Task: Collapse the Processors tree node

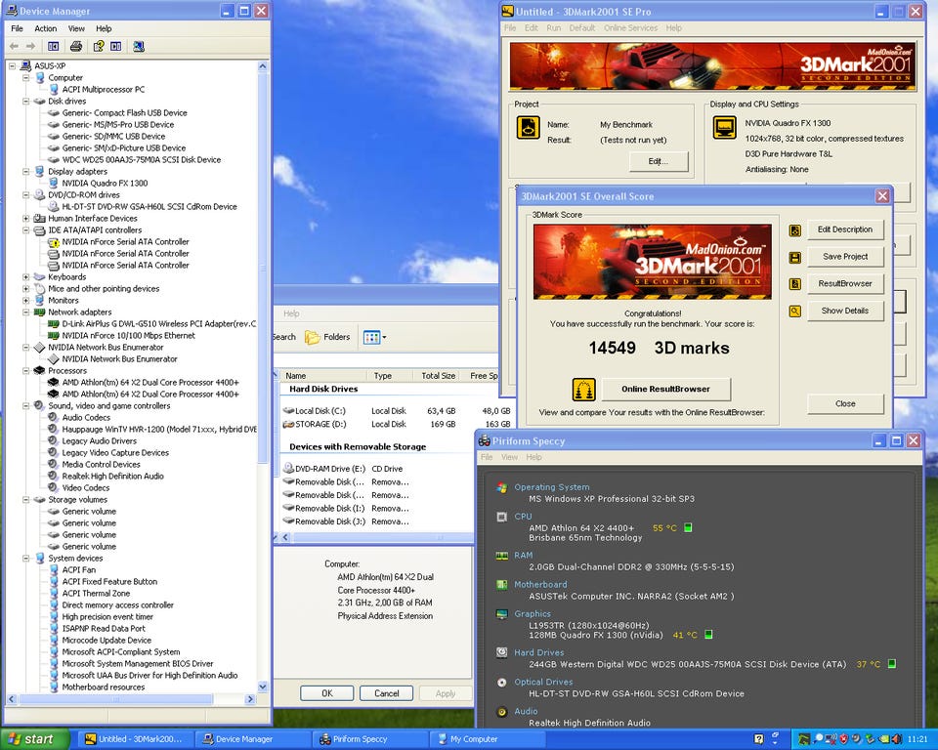Action: [26, 371]
